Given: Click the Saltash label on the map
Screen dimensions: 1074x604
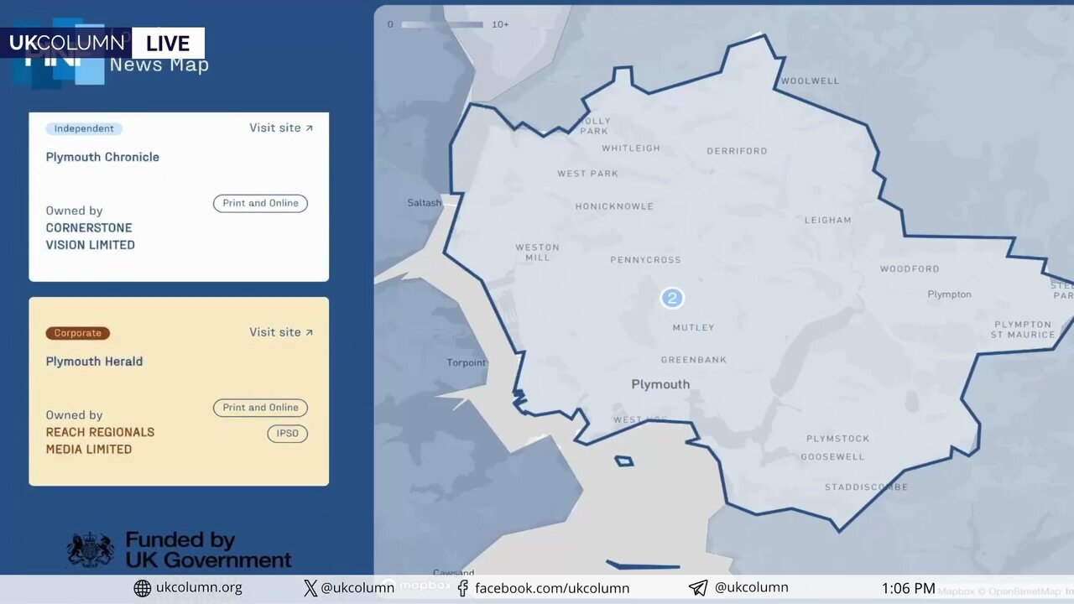Looking at the screenshot, I should pos(424,203).
